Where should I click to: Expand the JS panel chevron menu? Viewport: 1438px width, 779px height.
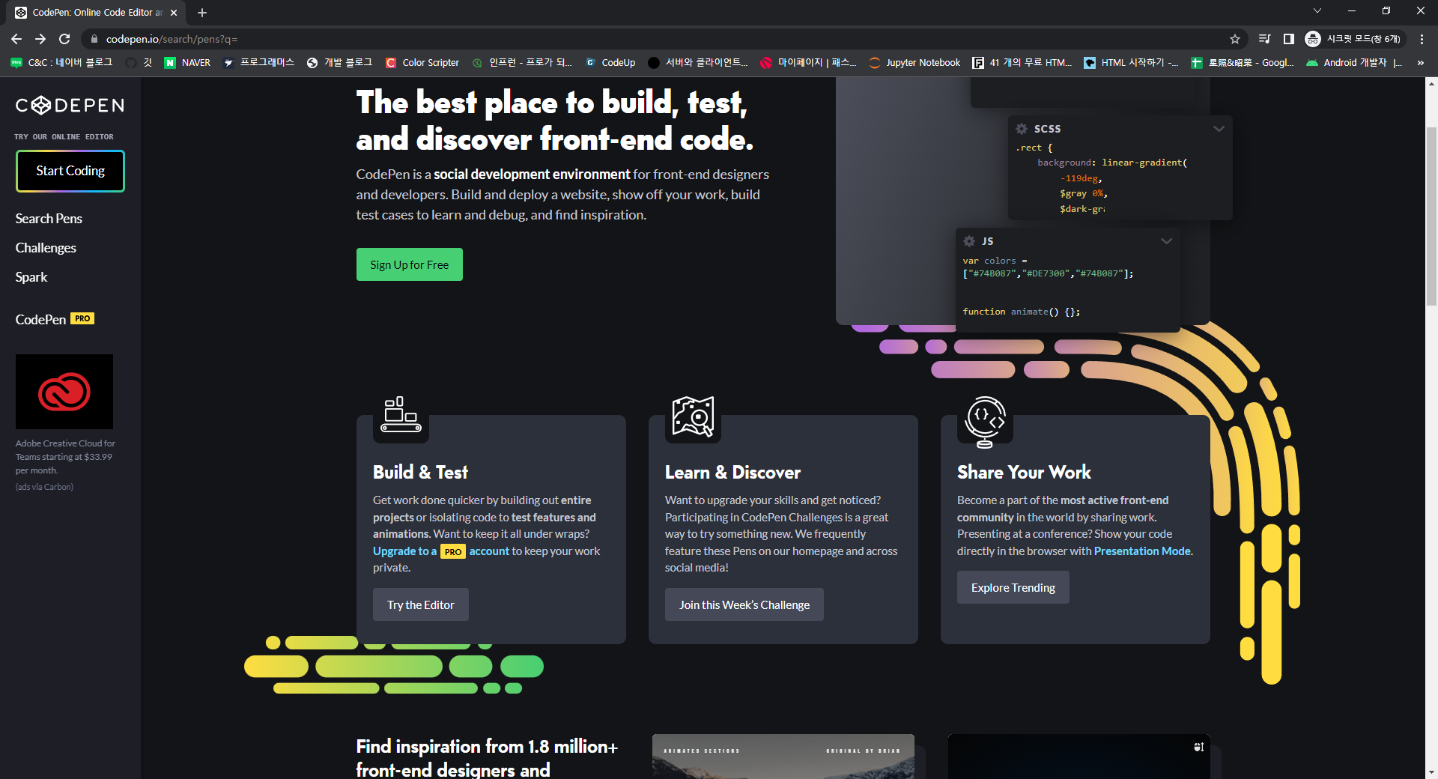point(1166,241)
